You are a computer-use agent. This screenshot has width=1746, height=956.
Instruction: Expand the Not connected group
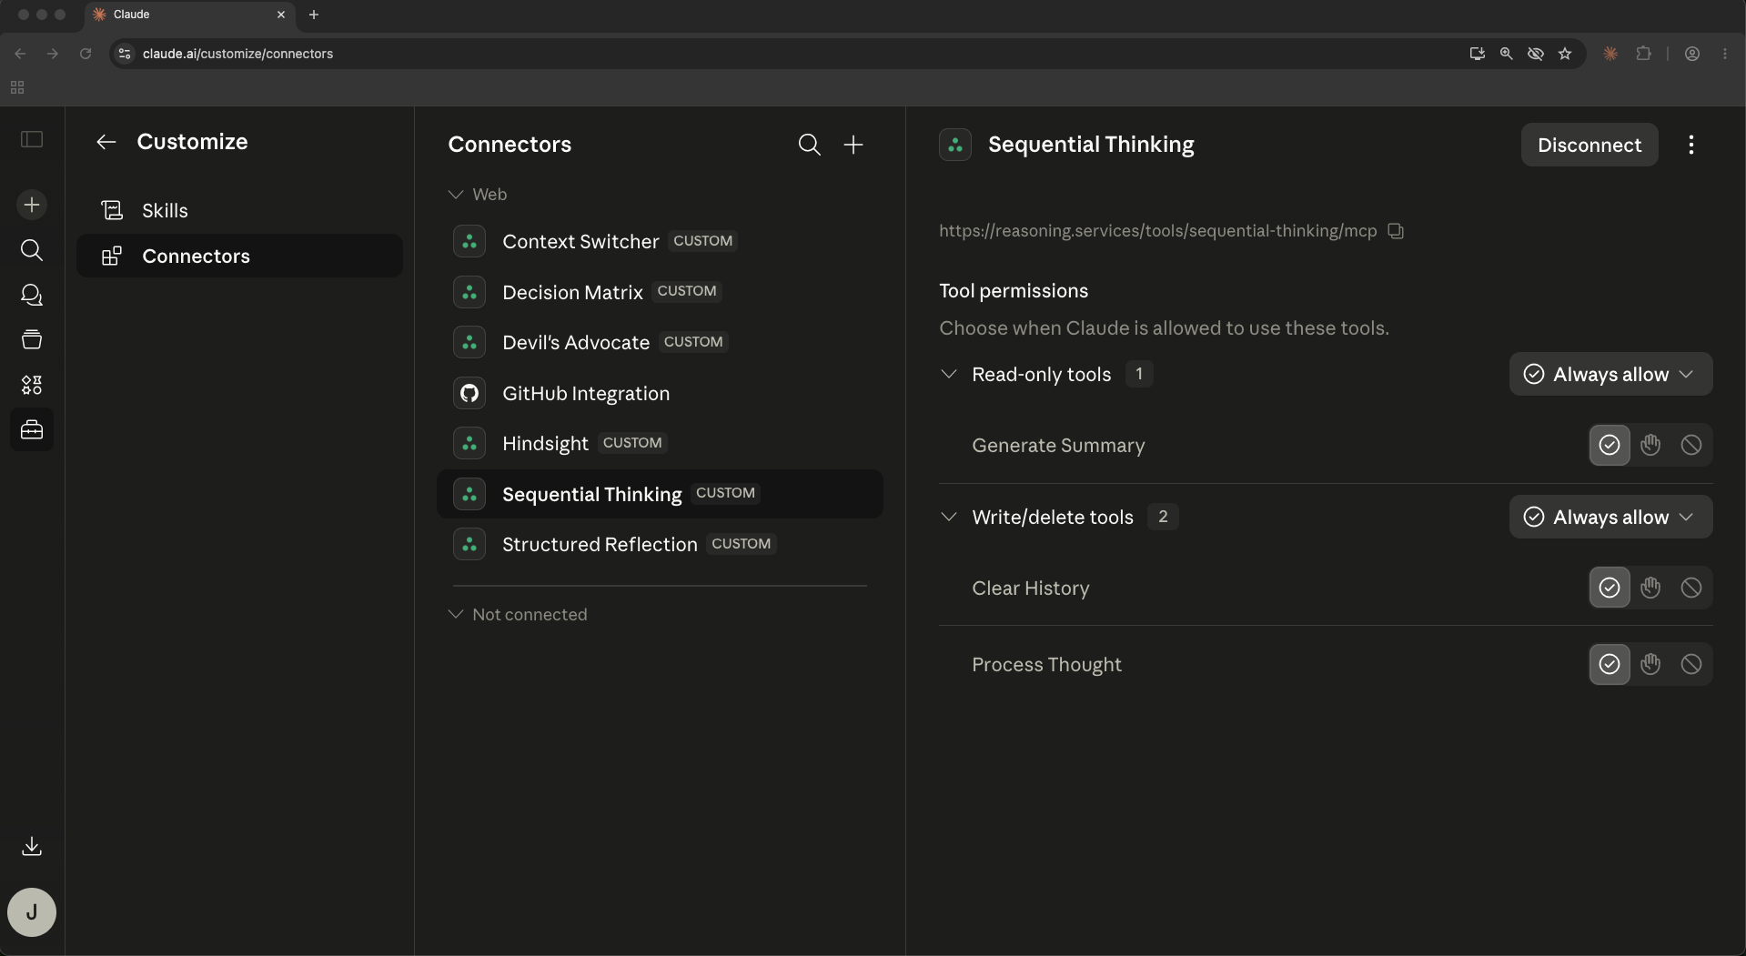click(x=456, y=614)
